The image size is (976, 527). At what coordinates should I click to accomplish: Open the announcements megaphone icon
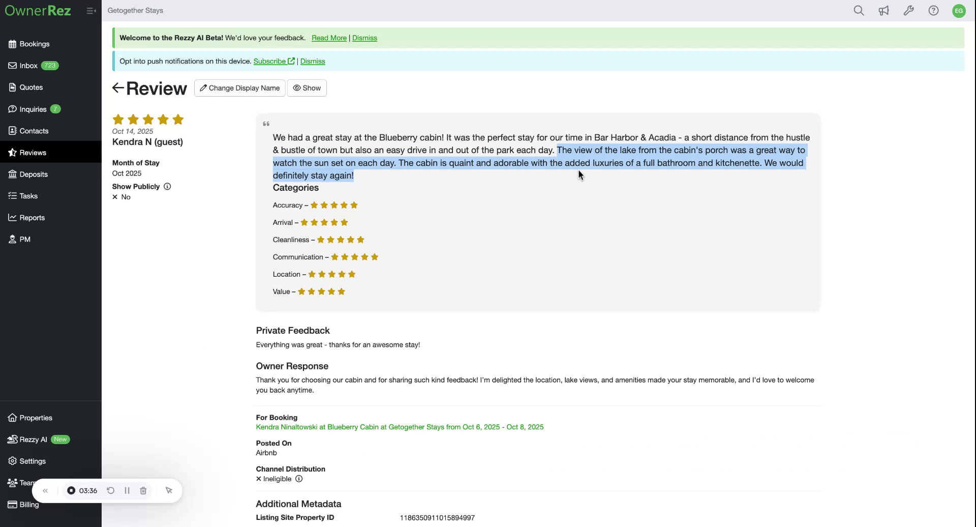point(883,11)
